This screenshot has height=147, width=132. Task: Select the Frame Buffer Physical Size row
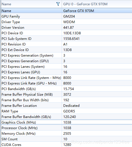pyautogui.click(x=66, y=94)
